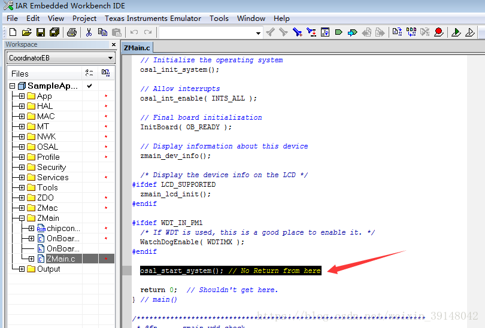Open the toolbar quick search dropdown arrow
Viewport: 485px width, 328px height.
[x=258, y=33]
